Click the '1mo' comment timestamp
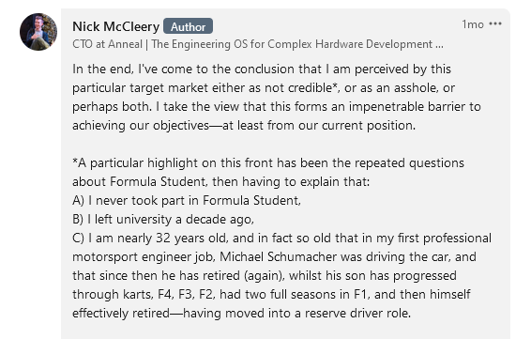This screenshot has width=531, height=339. pos(473,24)
